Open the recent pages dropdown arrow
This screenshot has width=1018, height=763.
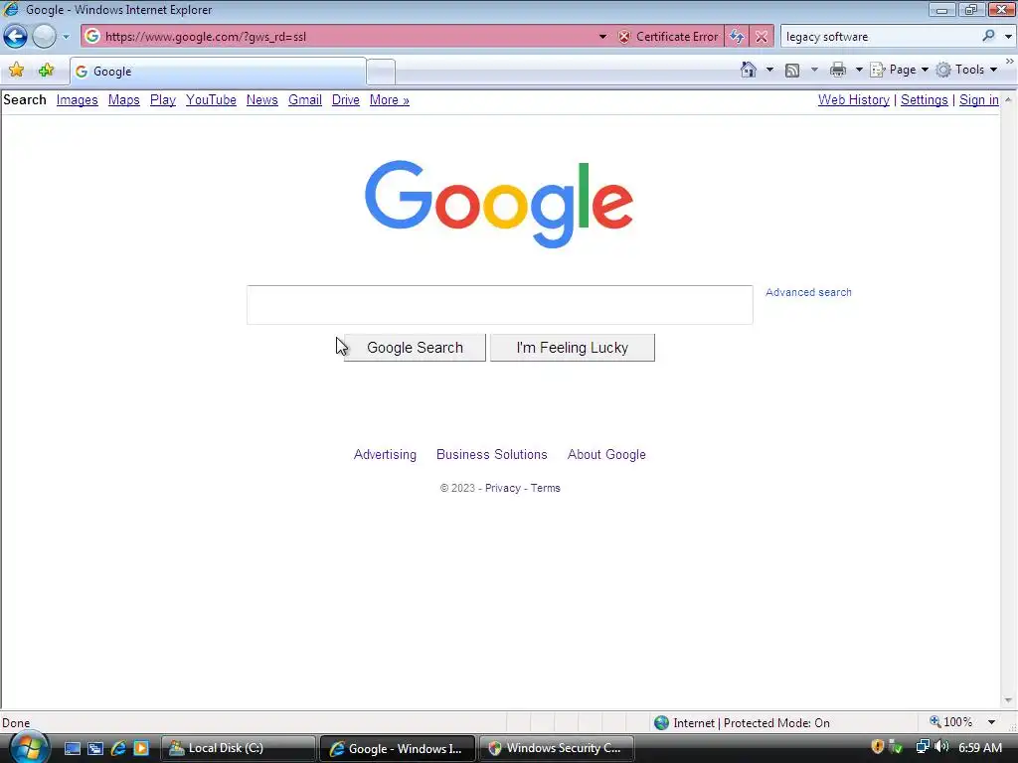click(66, 37)
